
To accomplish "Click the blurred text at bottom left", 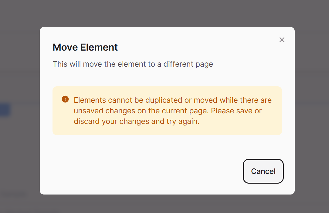I will click(14, 194).
